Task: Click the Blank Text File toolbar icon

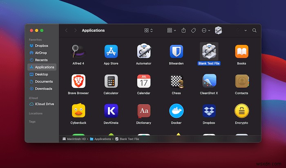Action: [219, 31]
